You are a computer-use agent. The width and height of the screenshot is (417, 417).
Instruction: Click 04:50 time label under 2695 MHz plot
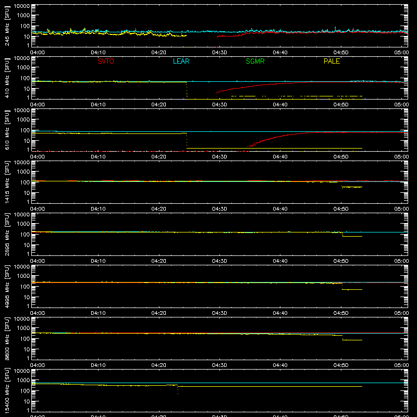(341, 261)
